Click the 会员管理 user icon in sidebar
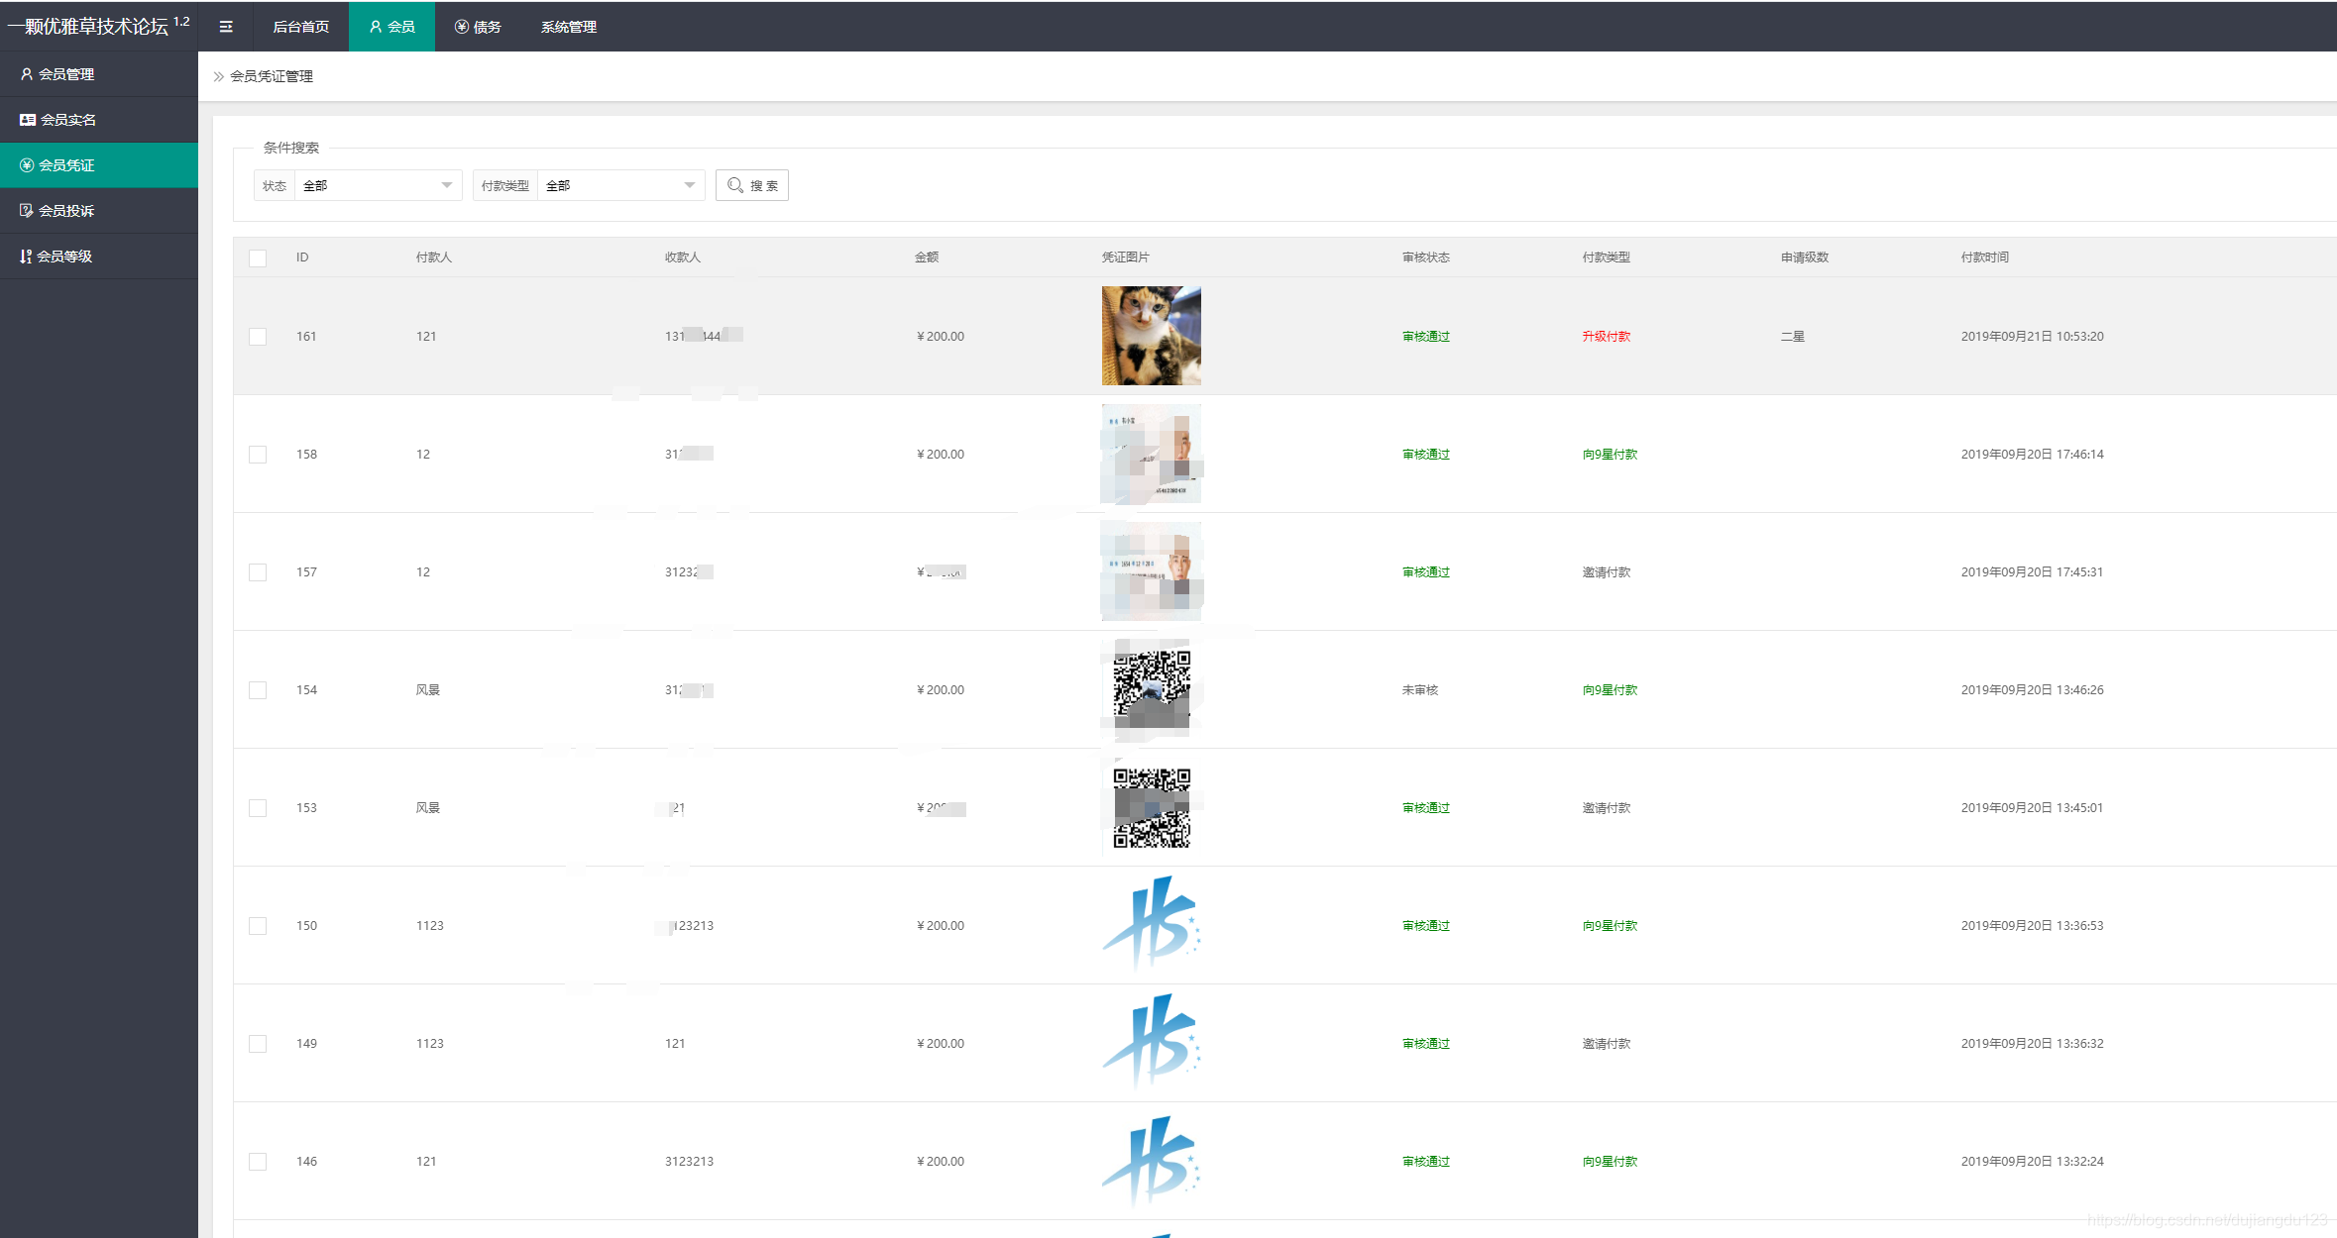Image resolution: width=2337 pixels, height=1238 pixels. click(27, 74)
